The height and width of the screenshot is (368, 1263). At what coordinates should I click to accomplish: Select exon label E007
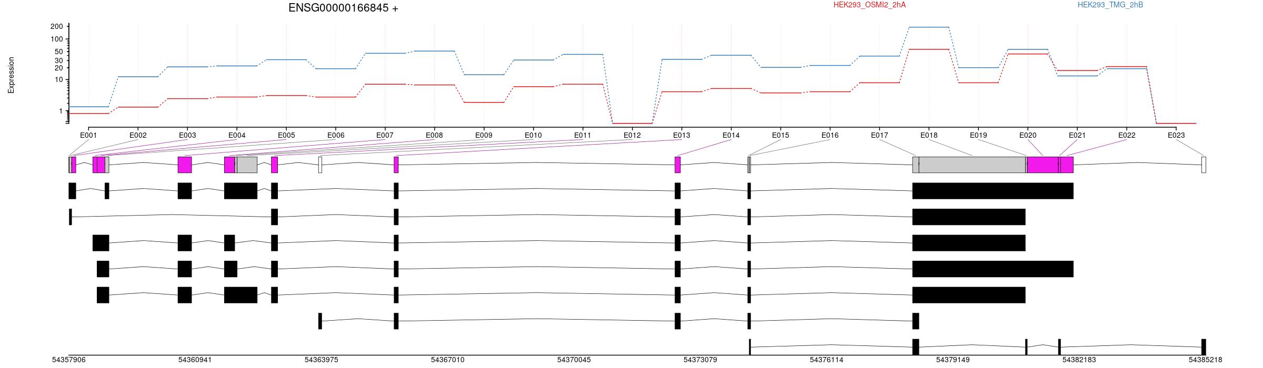coord(385,135)
